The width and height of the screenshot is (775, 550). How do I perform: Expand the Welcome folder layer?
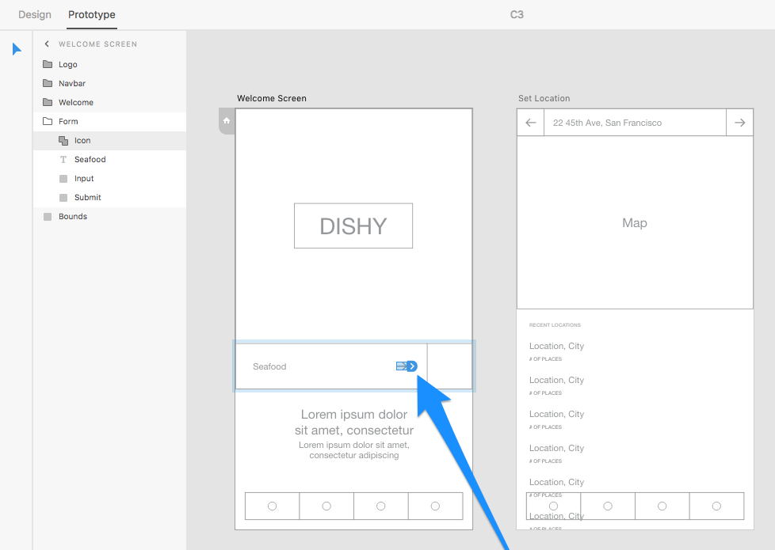48,102
